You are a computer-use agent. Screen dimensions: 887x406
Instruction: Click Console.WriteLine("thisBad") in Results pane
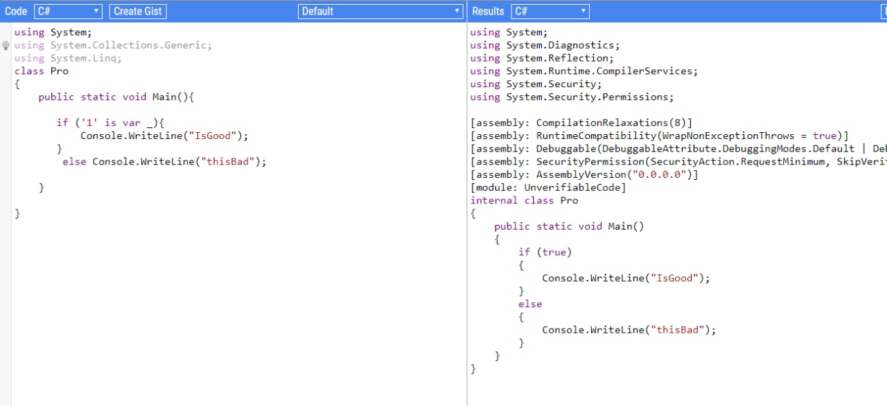(629, 330)
